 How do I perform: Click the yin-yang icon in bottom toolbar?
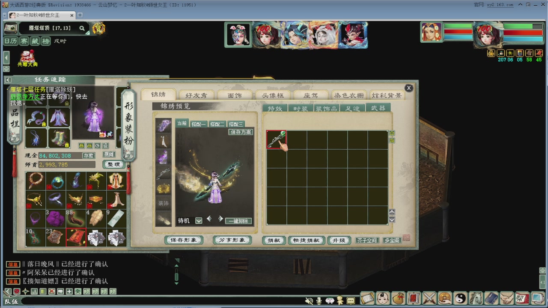click(x=460, y=298)
